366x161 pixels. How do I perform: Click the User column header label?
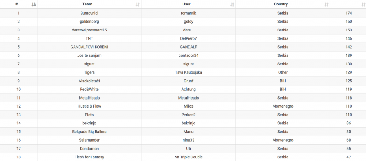[x=186, y=4]
